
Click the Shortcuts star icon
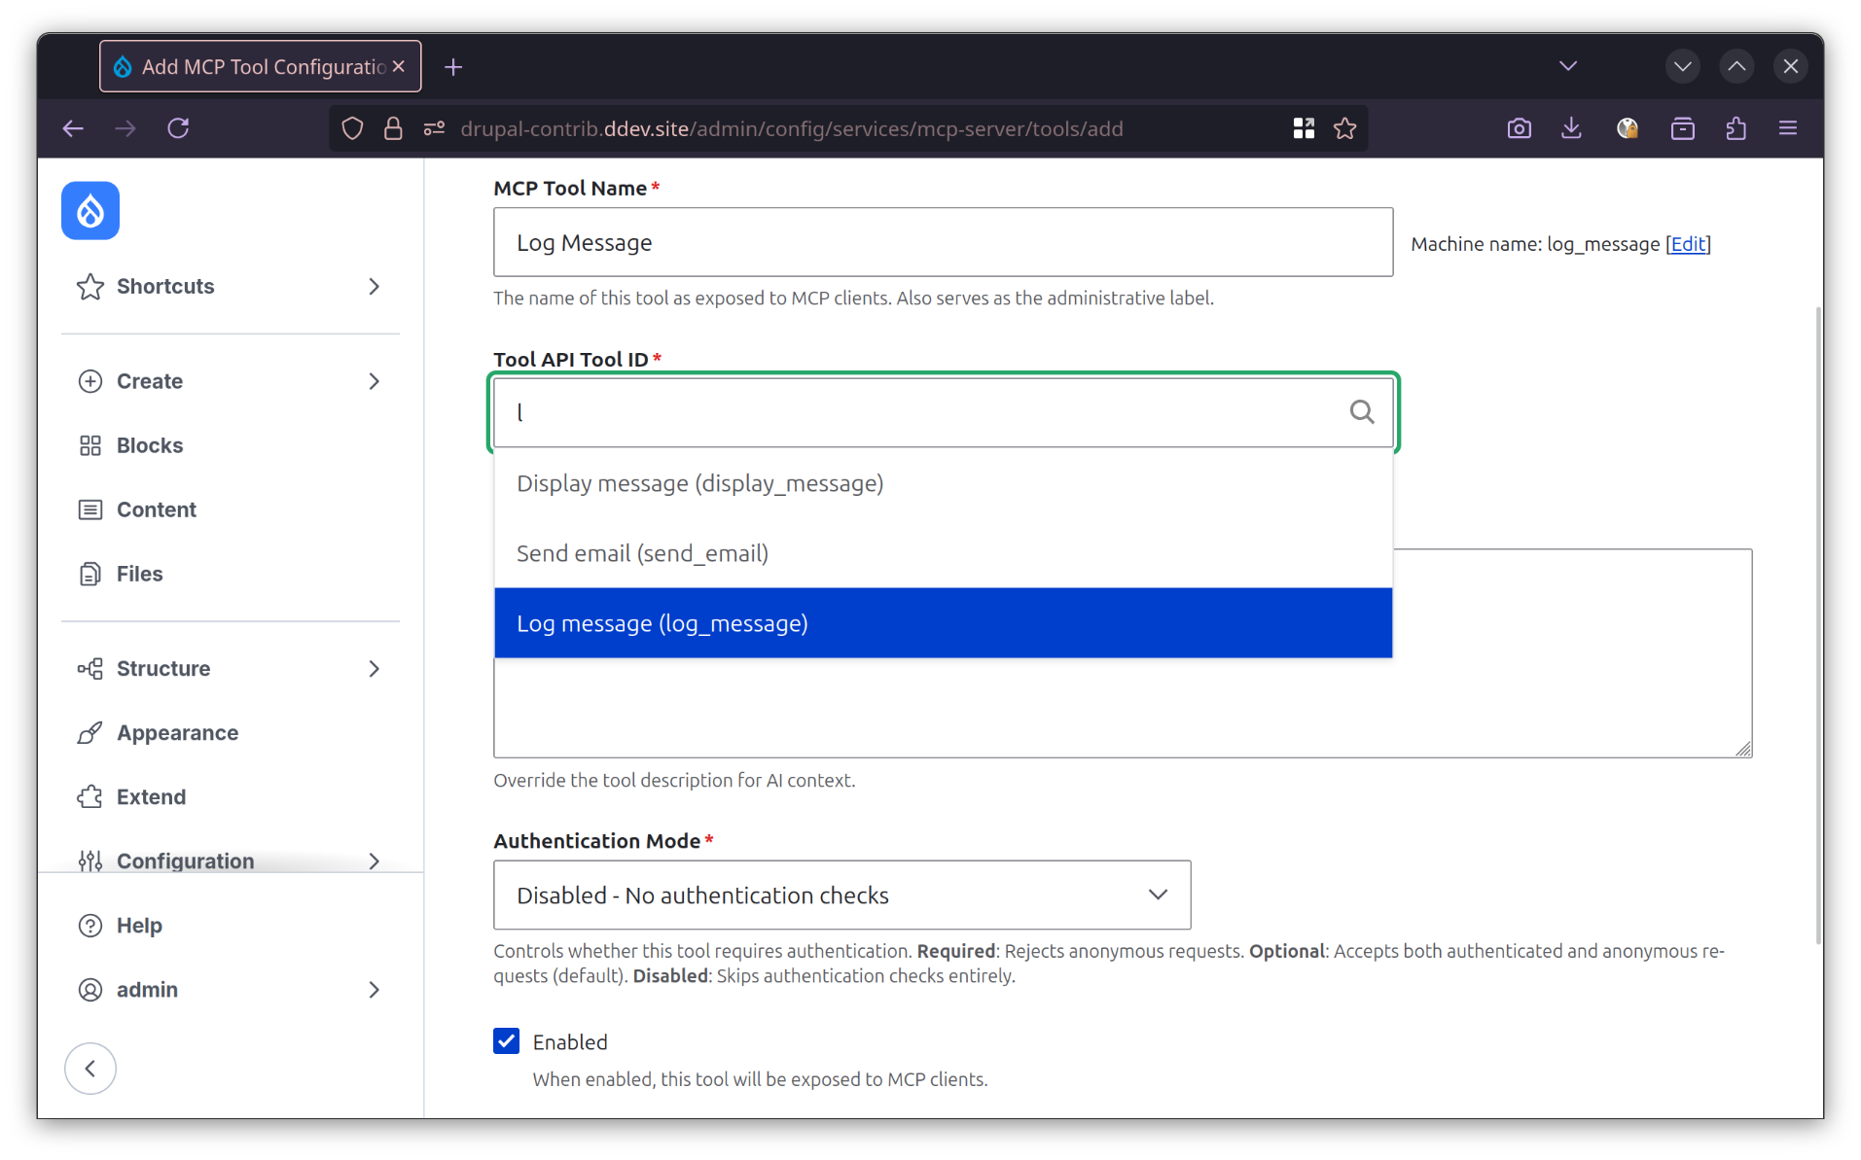90,286
